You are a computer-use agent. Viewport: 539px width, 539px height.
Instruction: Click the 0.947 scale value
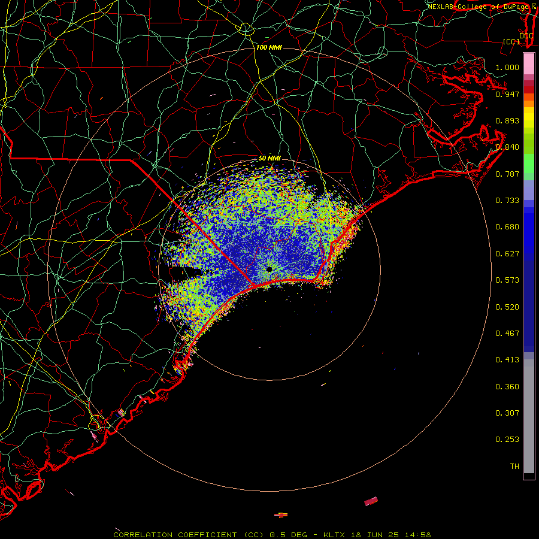(x=507, y=94)
